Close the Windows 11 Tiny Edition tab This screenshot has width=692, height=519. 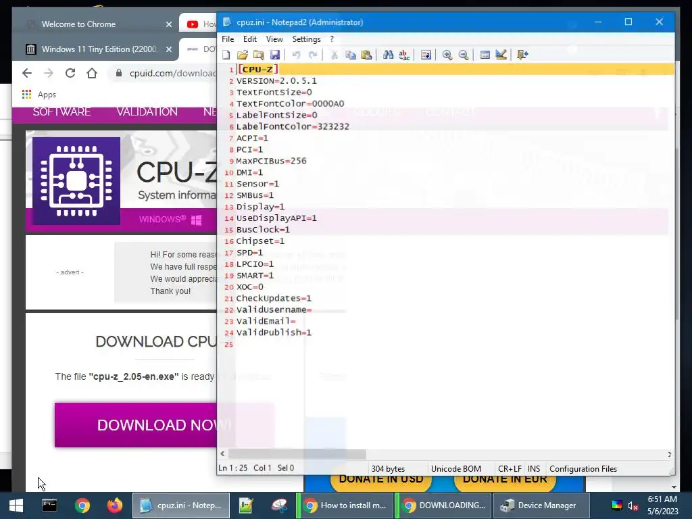click(168, 49)
